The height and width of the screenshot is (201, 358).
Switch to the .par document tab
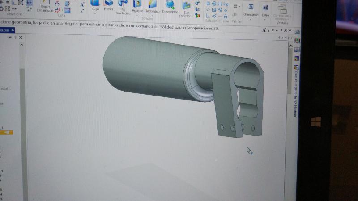pos(5,30)
